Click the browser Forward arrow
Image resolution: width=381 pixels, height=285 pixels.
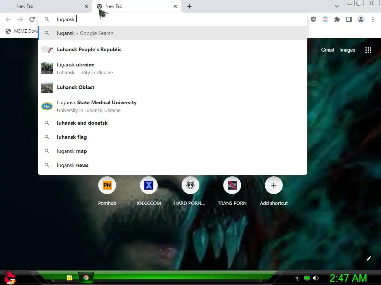(20, 19)
